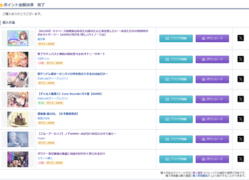
Task: Click ブラウザ視聴 in the Vばれっと row
Action: click(x=176, y=59)
